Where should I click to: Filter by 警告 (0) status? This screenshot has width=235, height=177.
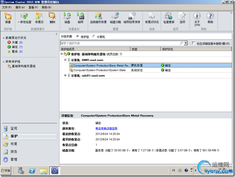tap(15, 52)
